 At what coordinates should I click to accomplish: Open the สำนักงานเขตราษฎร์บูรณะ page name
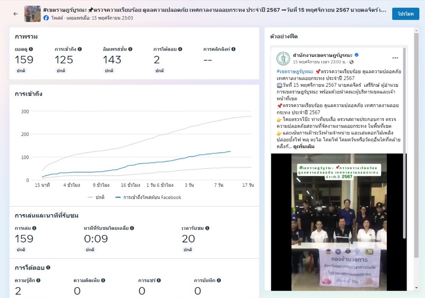tap(322, 55)
